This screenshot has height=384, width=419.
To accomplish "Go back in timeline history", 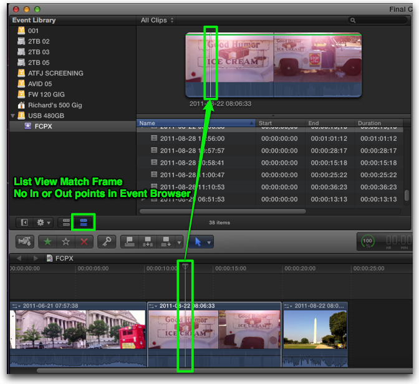I will click(x=19, y=259).
